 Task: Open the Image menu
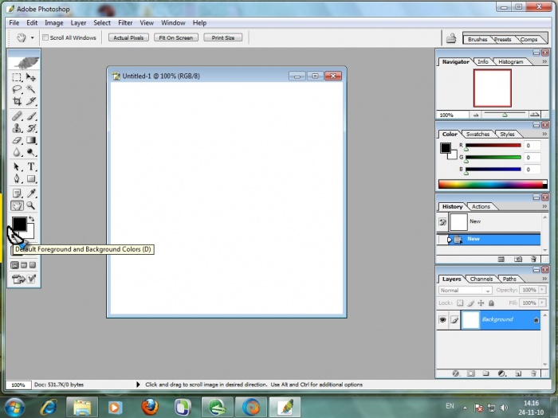54,23
